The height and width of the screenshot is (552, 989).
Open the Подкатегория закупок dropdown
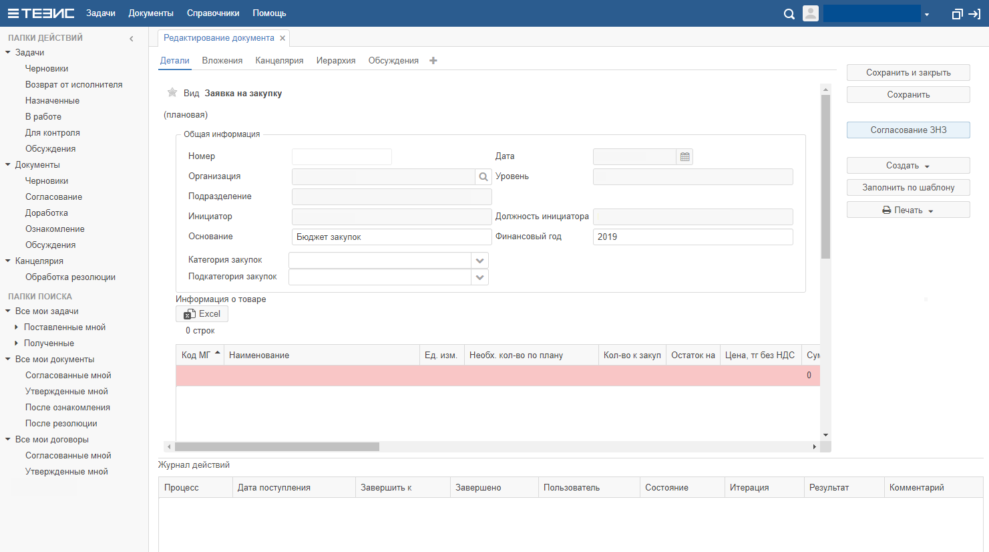pos(479,277)
